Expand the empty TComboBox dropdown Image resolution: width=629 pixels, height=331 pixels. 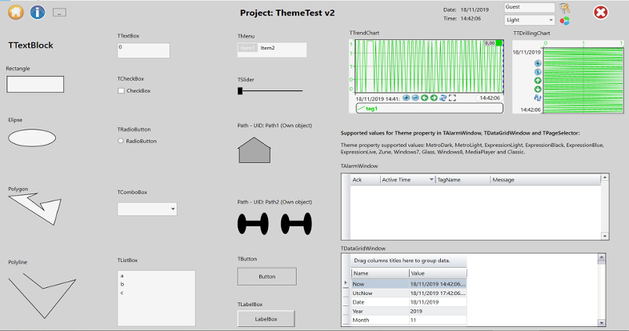click(x=147, y=209)
